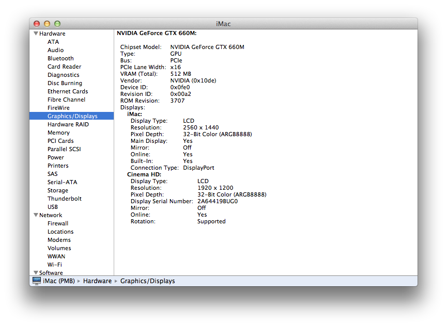Select Disc Burning entry

[x=65, y=83]
